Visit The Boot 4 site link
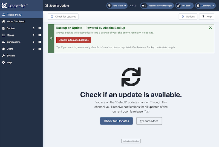This screenshot has height=147, width=219. coord(184,6)
